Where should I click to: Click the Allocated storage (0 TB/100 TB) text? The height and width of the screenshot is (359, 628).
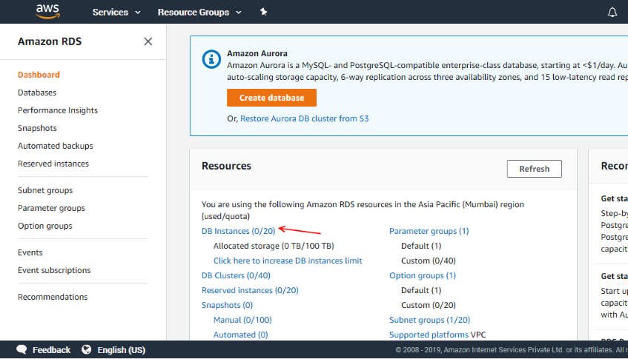(x=274, y=246)
